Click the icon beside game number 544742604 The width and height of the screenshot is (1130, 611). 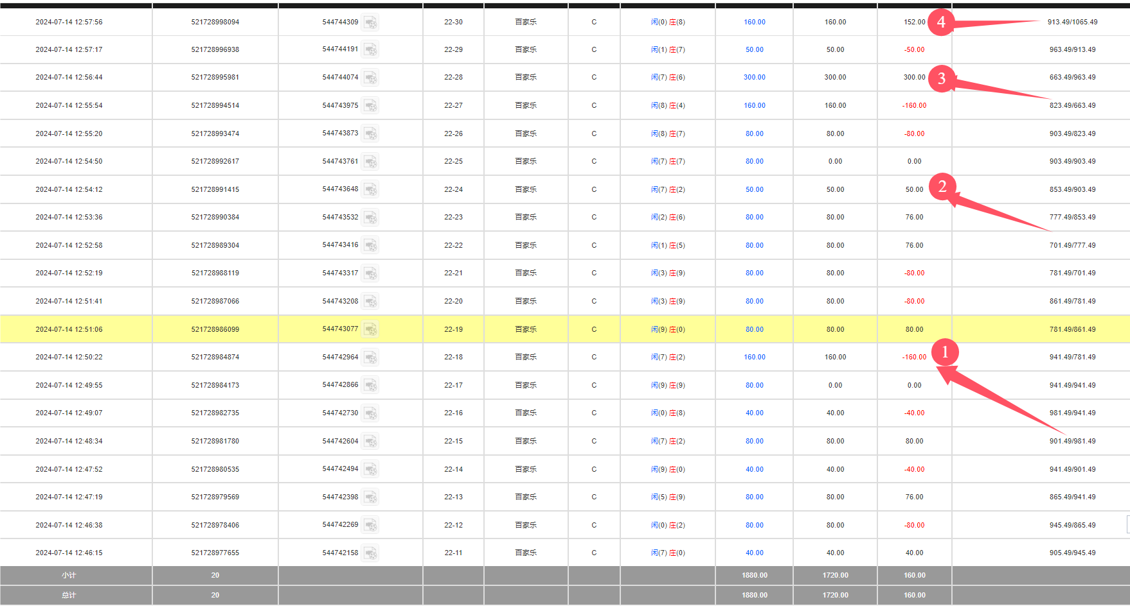[370, 441]
